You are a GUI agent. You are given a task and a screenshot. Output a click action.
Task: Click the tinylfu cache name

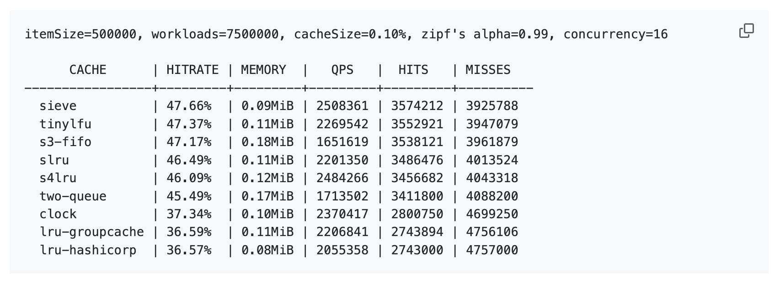click(x=65, y=124)
